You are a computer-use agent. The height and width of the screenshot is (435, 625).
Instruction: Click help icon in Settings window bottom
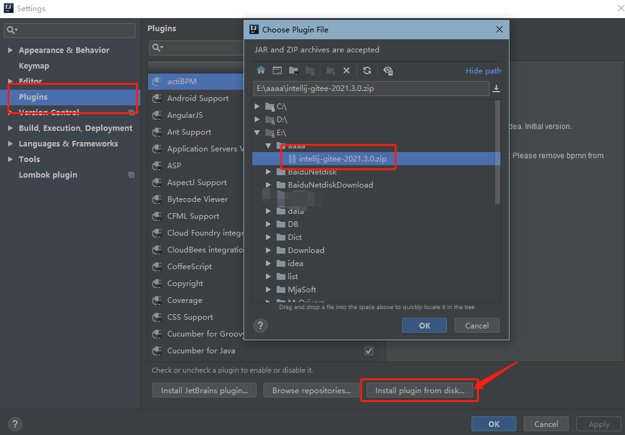click(15, 424)
